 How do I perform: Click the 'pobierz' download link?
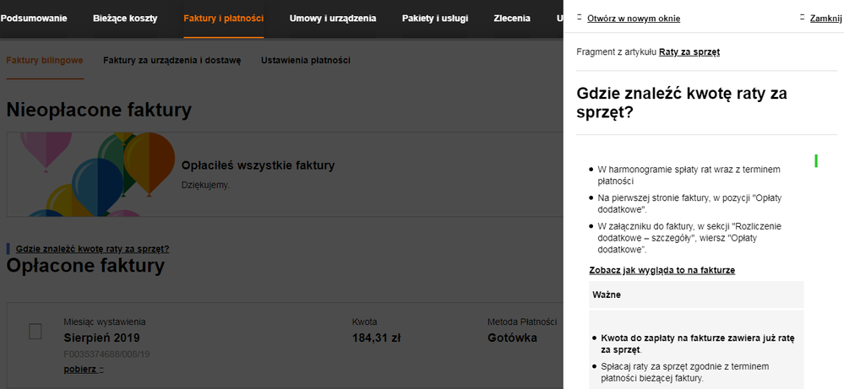pyautogui.click(x=79, y=370)
